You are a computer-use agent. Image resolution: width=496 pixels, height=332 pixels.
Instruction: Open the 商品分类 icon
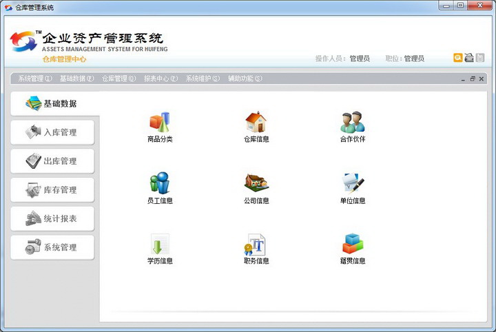tap(159, 123)
